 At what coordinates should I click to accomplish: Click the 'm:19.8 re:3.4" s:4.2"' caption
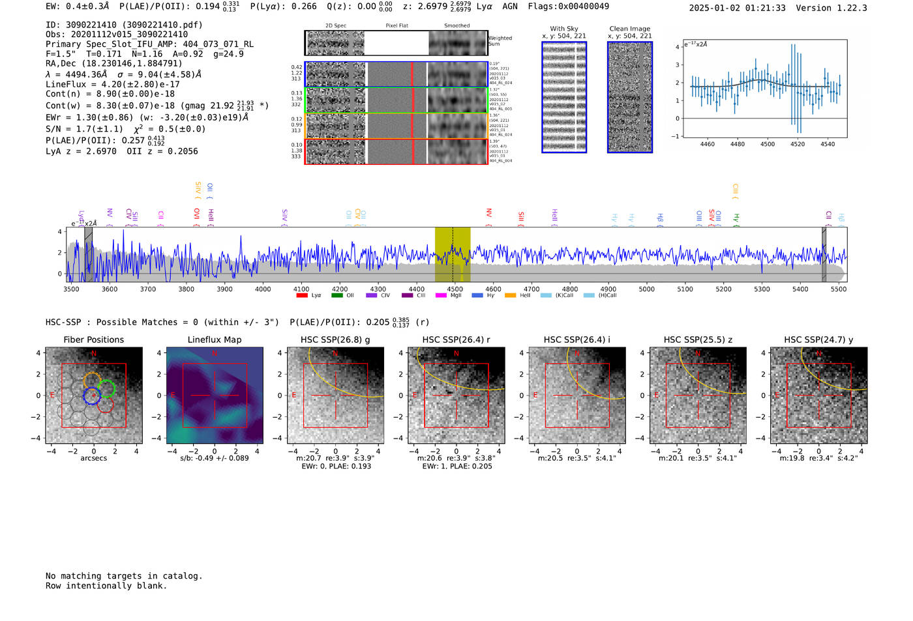point(818,458)
